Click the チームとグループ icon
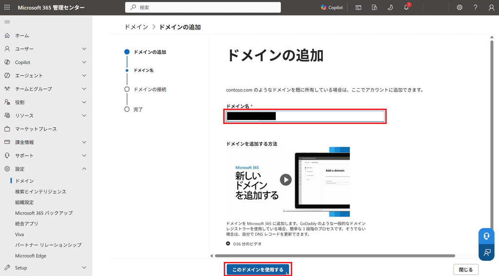499x276 pixels. coord(7,89)
